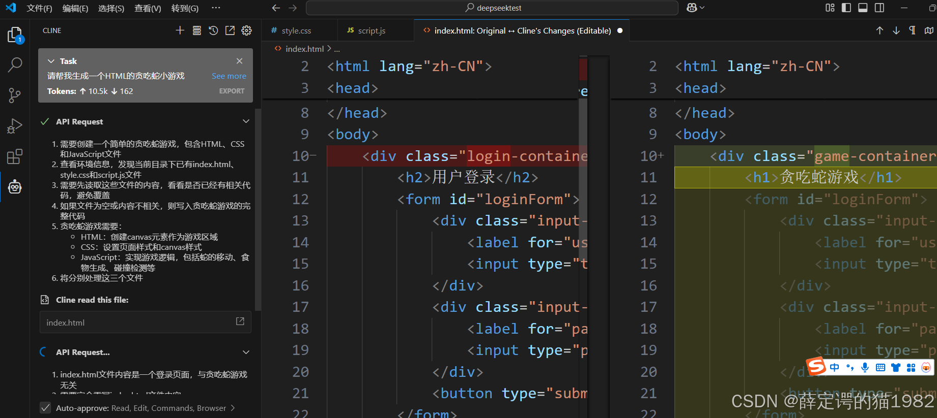Select index.html Cline's Changes tab
937x418 pixels.
click(522, 30)
